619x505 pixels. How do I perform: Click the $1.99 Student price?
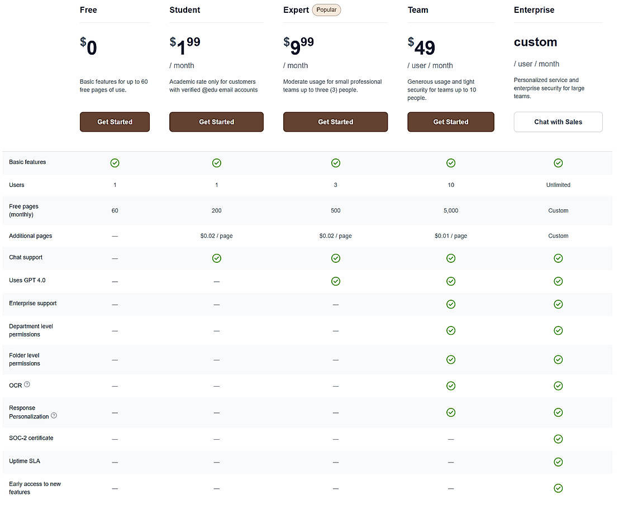pyautogui.click(x=185, y=46)
